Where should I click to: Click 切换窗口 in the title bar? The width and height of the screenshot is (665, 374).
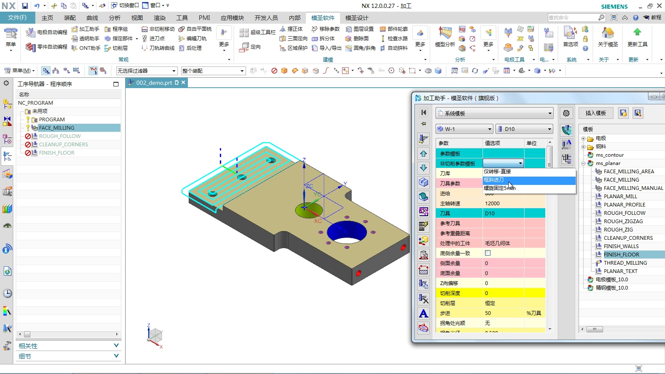125,5
